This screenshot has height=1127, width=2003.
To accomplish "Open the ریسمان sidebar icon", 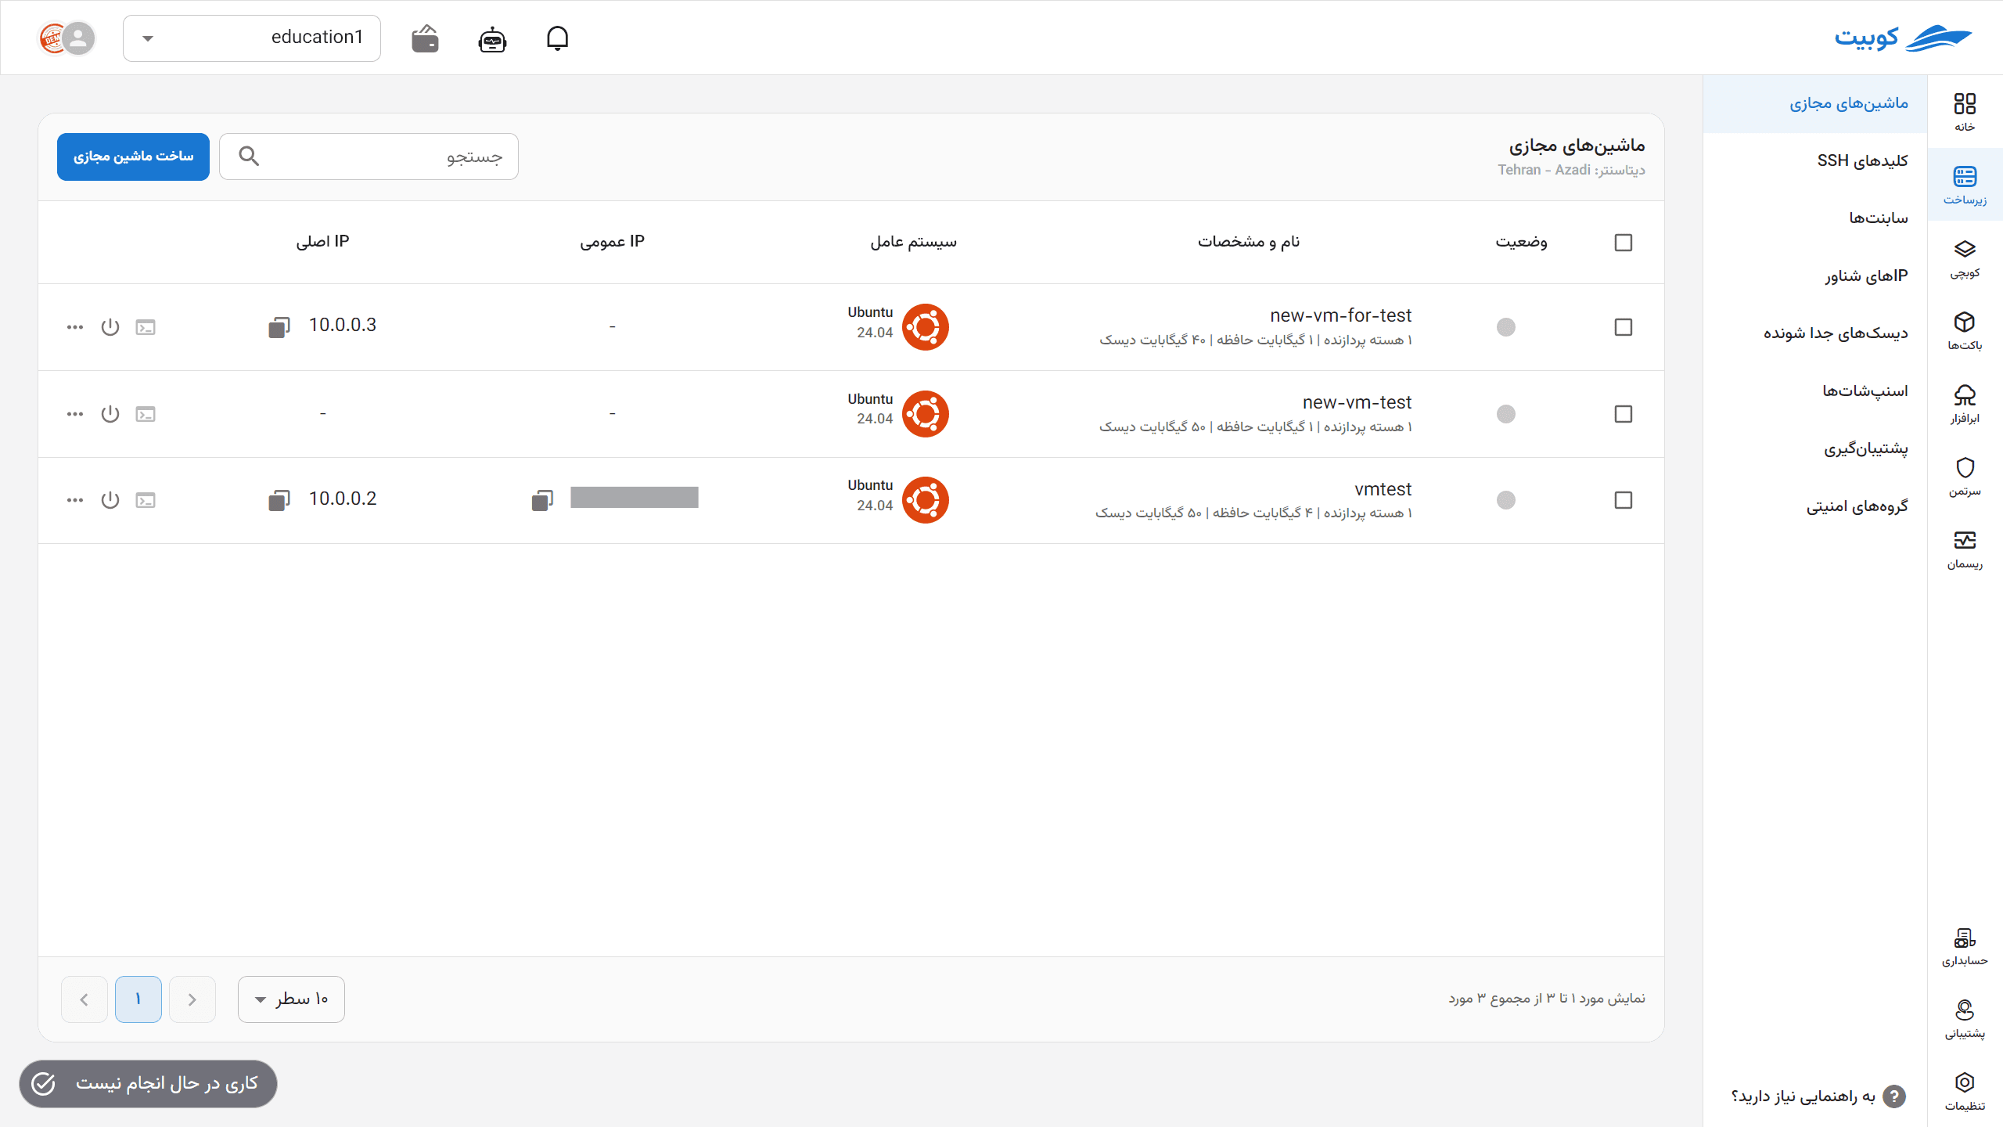I will tap(1965, 549).
